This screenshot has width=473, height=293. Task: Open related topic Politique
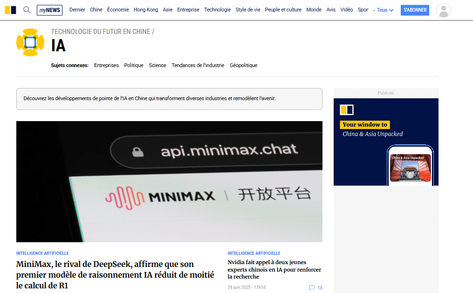coord(134,65)
